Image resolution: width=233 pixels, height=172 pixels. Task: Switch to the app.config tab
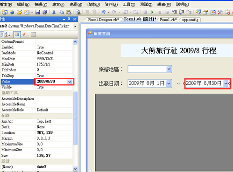[x=190, y=20]
